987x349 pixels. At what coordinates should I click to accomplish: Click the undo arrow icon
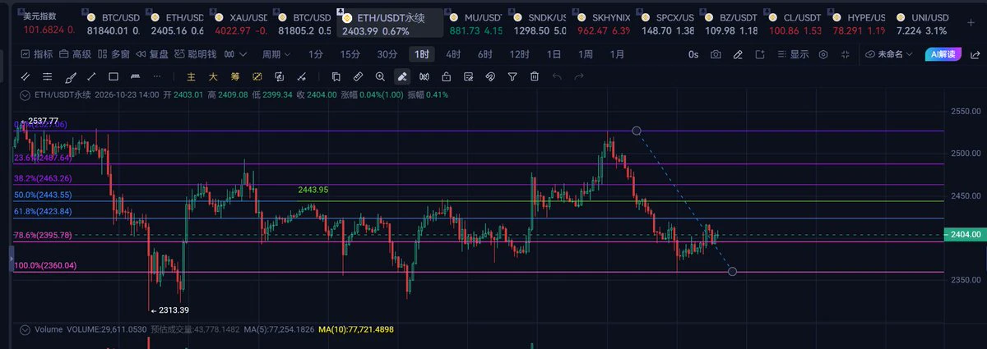(557, 76)
